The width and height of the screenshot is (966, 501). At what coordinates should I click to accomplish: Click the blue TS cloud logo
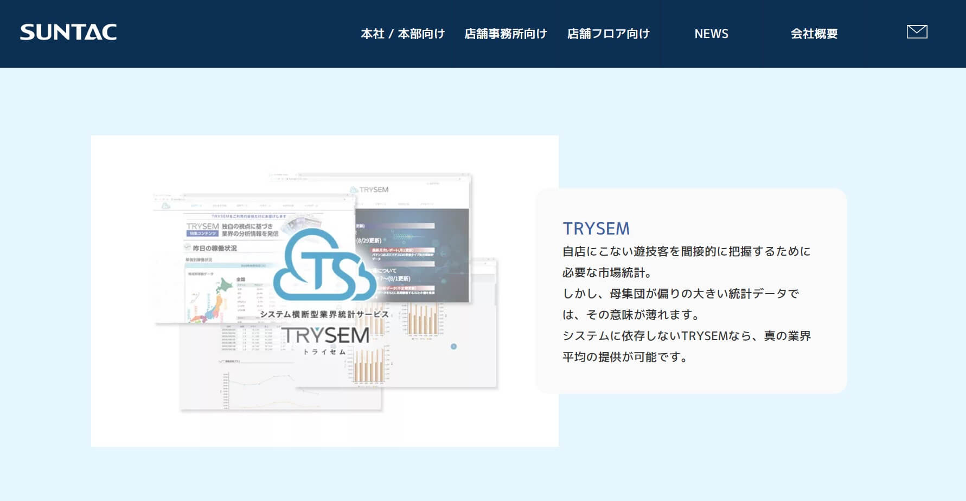324,264
